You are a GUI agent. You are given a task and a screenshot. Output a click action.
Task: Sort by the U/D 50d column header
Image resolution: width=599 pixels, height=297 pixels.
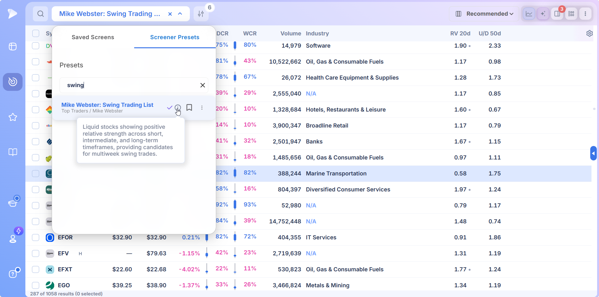tap(490, 34)
